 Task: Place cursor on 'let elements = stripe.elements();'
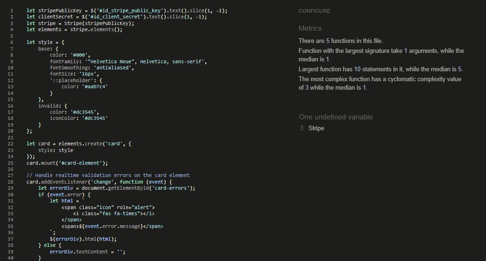(74, 29)
